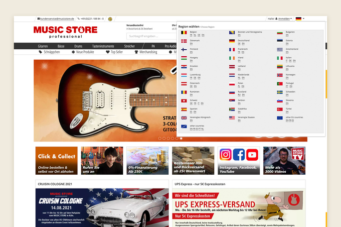Image resolution: width=341 pixels, height=227 pixels.
Task: Pick the Finland flag icon
Action: tap(184, 49)
